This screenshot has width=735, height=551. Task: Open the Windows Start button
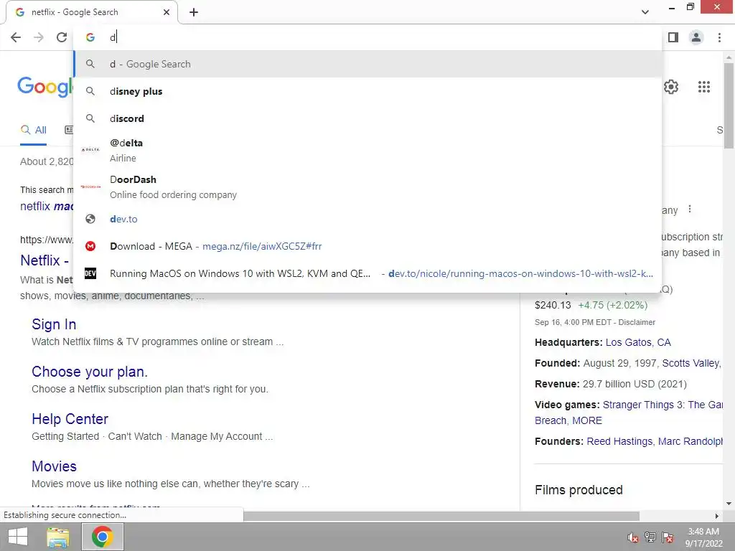[18, 537]
